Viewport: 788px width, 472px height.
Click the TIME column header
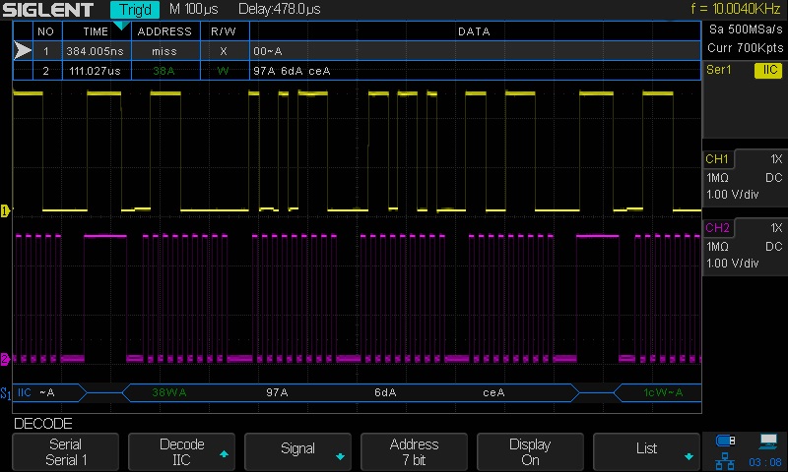pyautogui.click(x=96, y=31)
